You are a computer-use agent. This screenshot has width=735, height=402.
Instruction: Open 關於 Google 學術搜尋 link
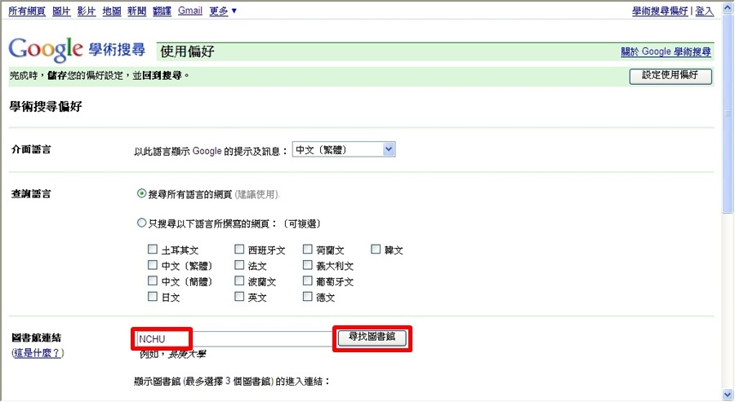click(x=666, y=51)
